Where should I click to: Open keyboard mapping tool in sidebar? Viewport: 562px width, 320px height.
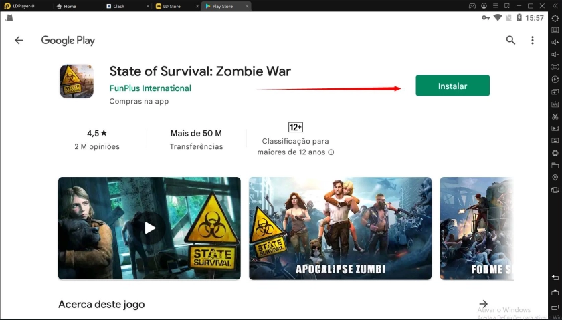click(555, 30)
